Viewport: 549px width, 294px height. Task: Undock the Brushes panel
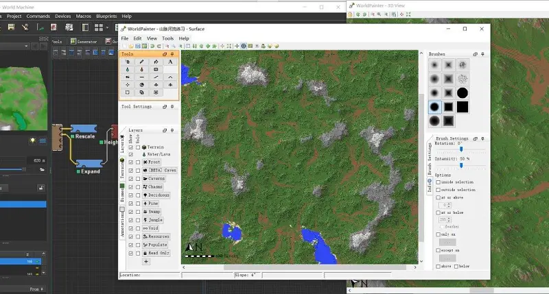click(475, 54)
